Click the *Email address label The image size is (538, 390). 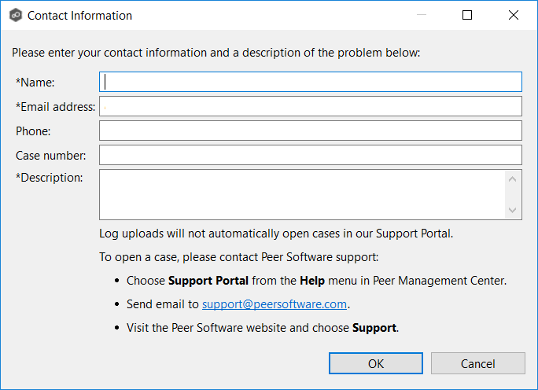point(55,106)
